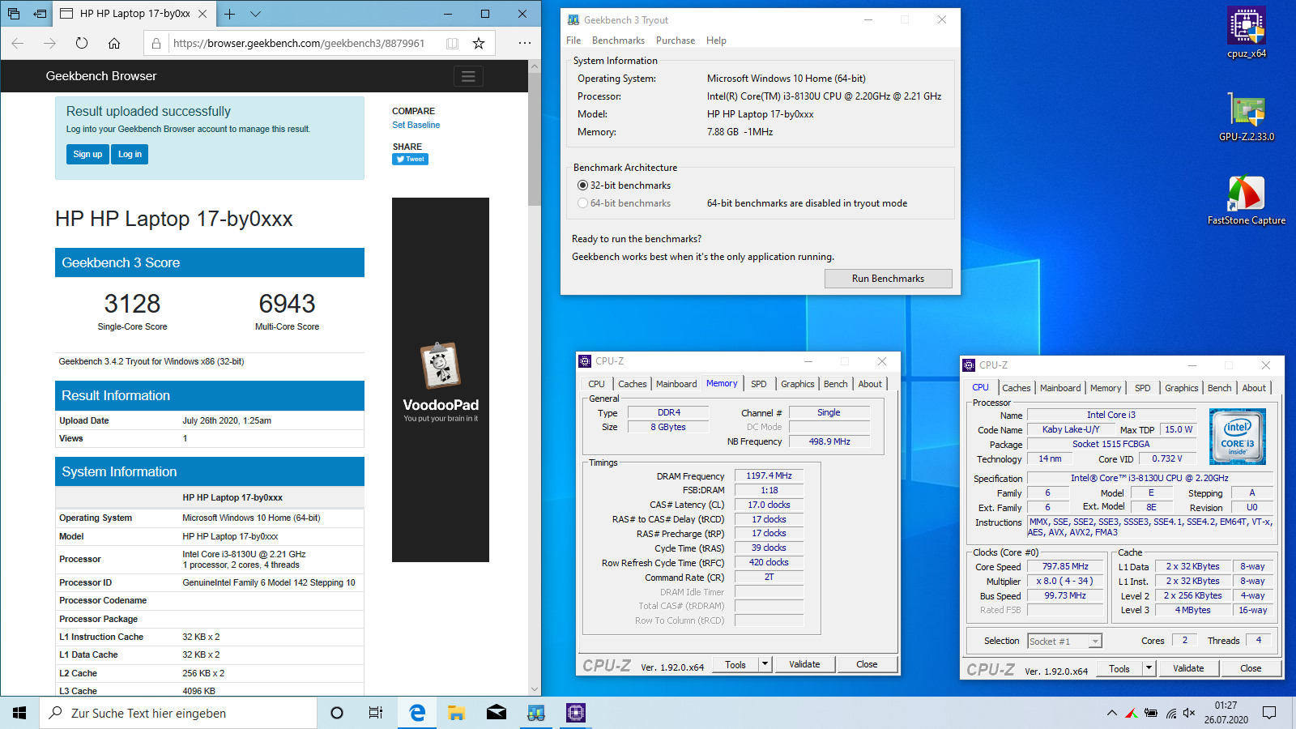Switch to Edge in taskbar
Image resolution: width=1296 pixels, height=729 pixels.
pos(417,713)
